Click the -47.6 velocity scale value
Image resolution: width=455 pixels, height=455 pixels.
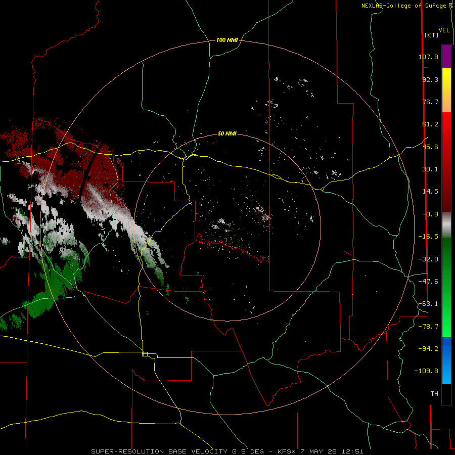coord(428,282)
